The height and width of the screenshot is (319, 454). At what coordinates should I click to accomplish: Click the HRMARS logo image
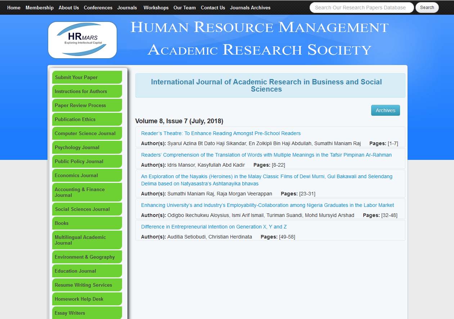tap(82, 40)
